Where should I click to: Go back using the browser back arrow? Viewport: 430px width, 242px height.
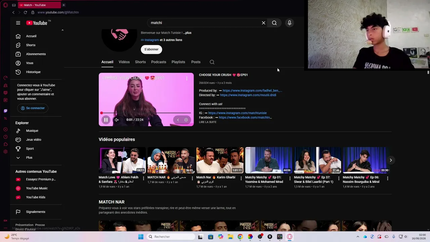13,12
